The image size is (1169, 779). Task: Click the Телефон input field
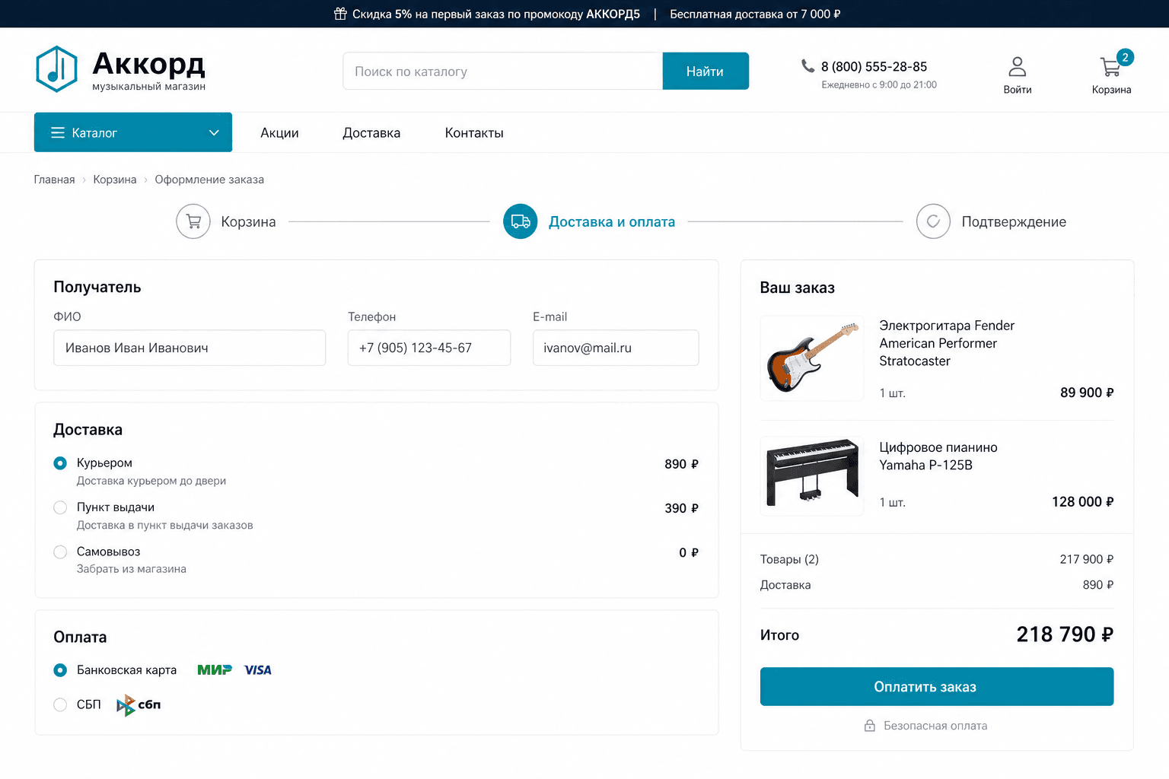click(x=429, y=348)
